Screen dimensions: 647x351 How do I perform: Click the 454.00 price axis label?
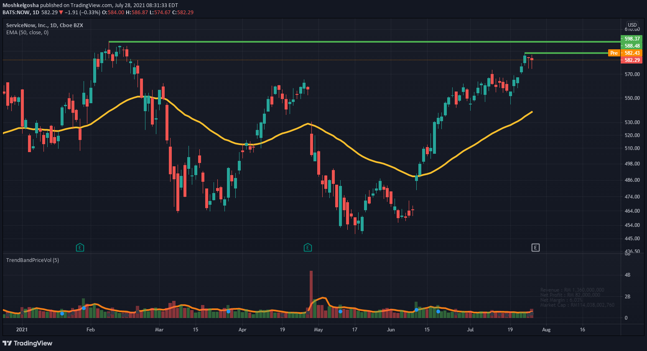point(632,225)
